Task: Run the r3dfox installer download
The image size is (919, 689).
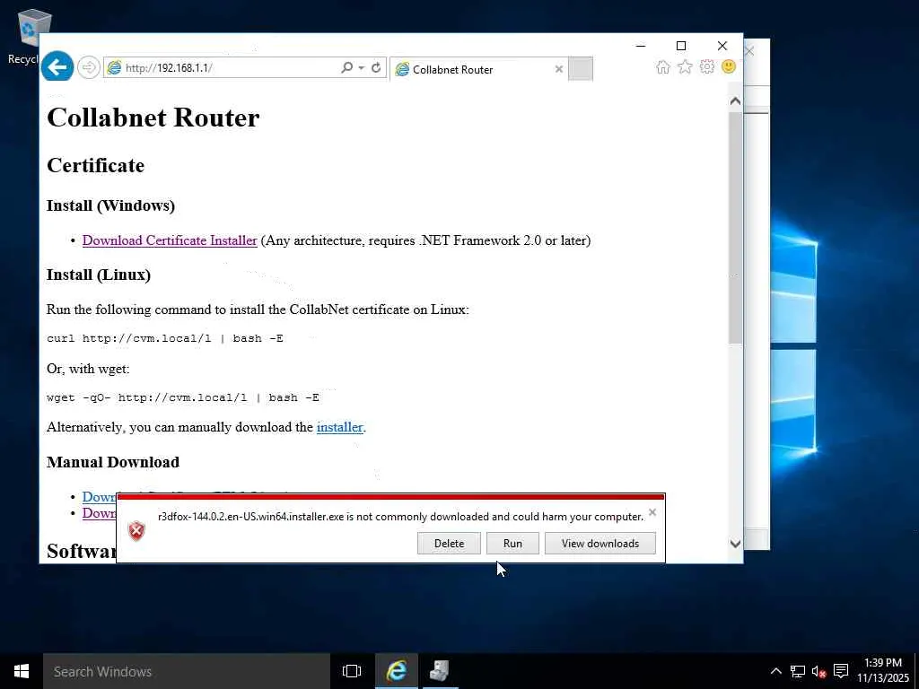Action: coord(512,543)
